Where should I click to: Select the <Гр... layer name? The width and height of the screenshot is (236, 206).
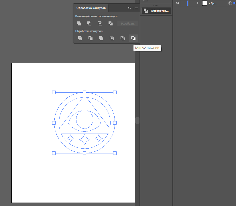tap(213, 3)
